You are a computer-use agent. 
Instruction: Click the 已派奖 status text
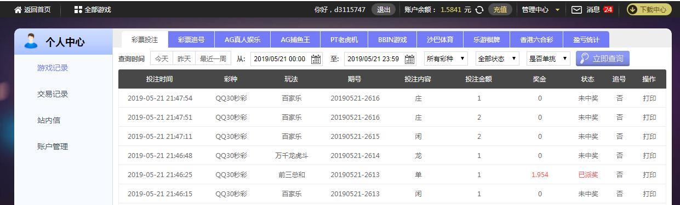[588, 174]
